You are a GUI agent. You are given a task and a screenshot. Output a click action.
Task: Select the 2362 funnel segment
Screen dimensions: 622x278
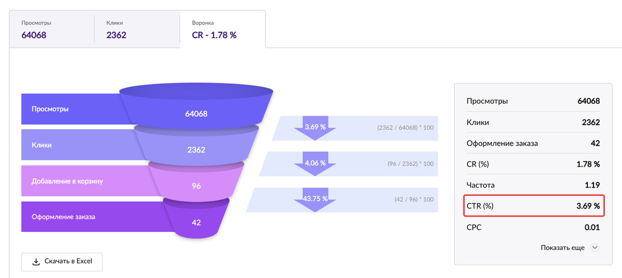pos(196,149)
